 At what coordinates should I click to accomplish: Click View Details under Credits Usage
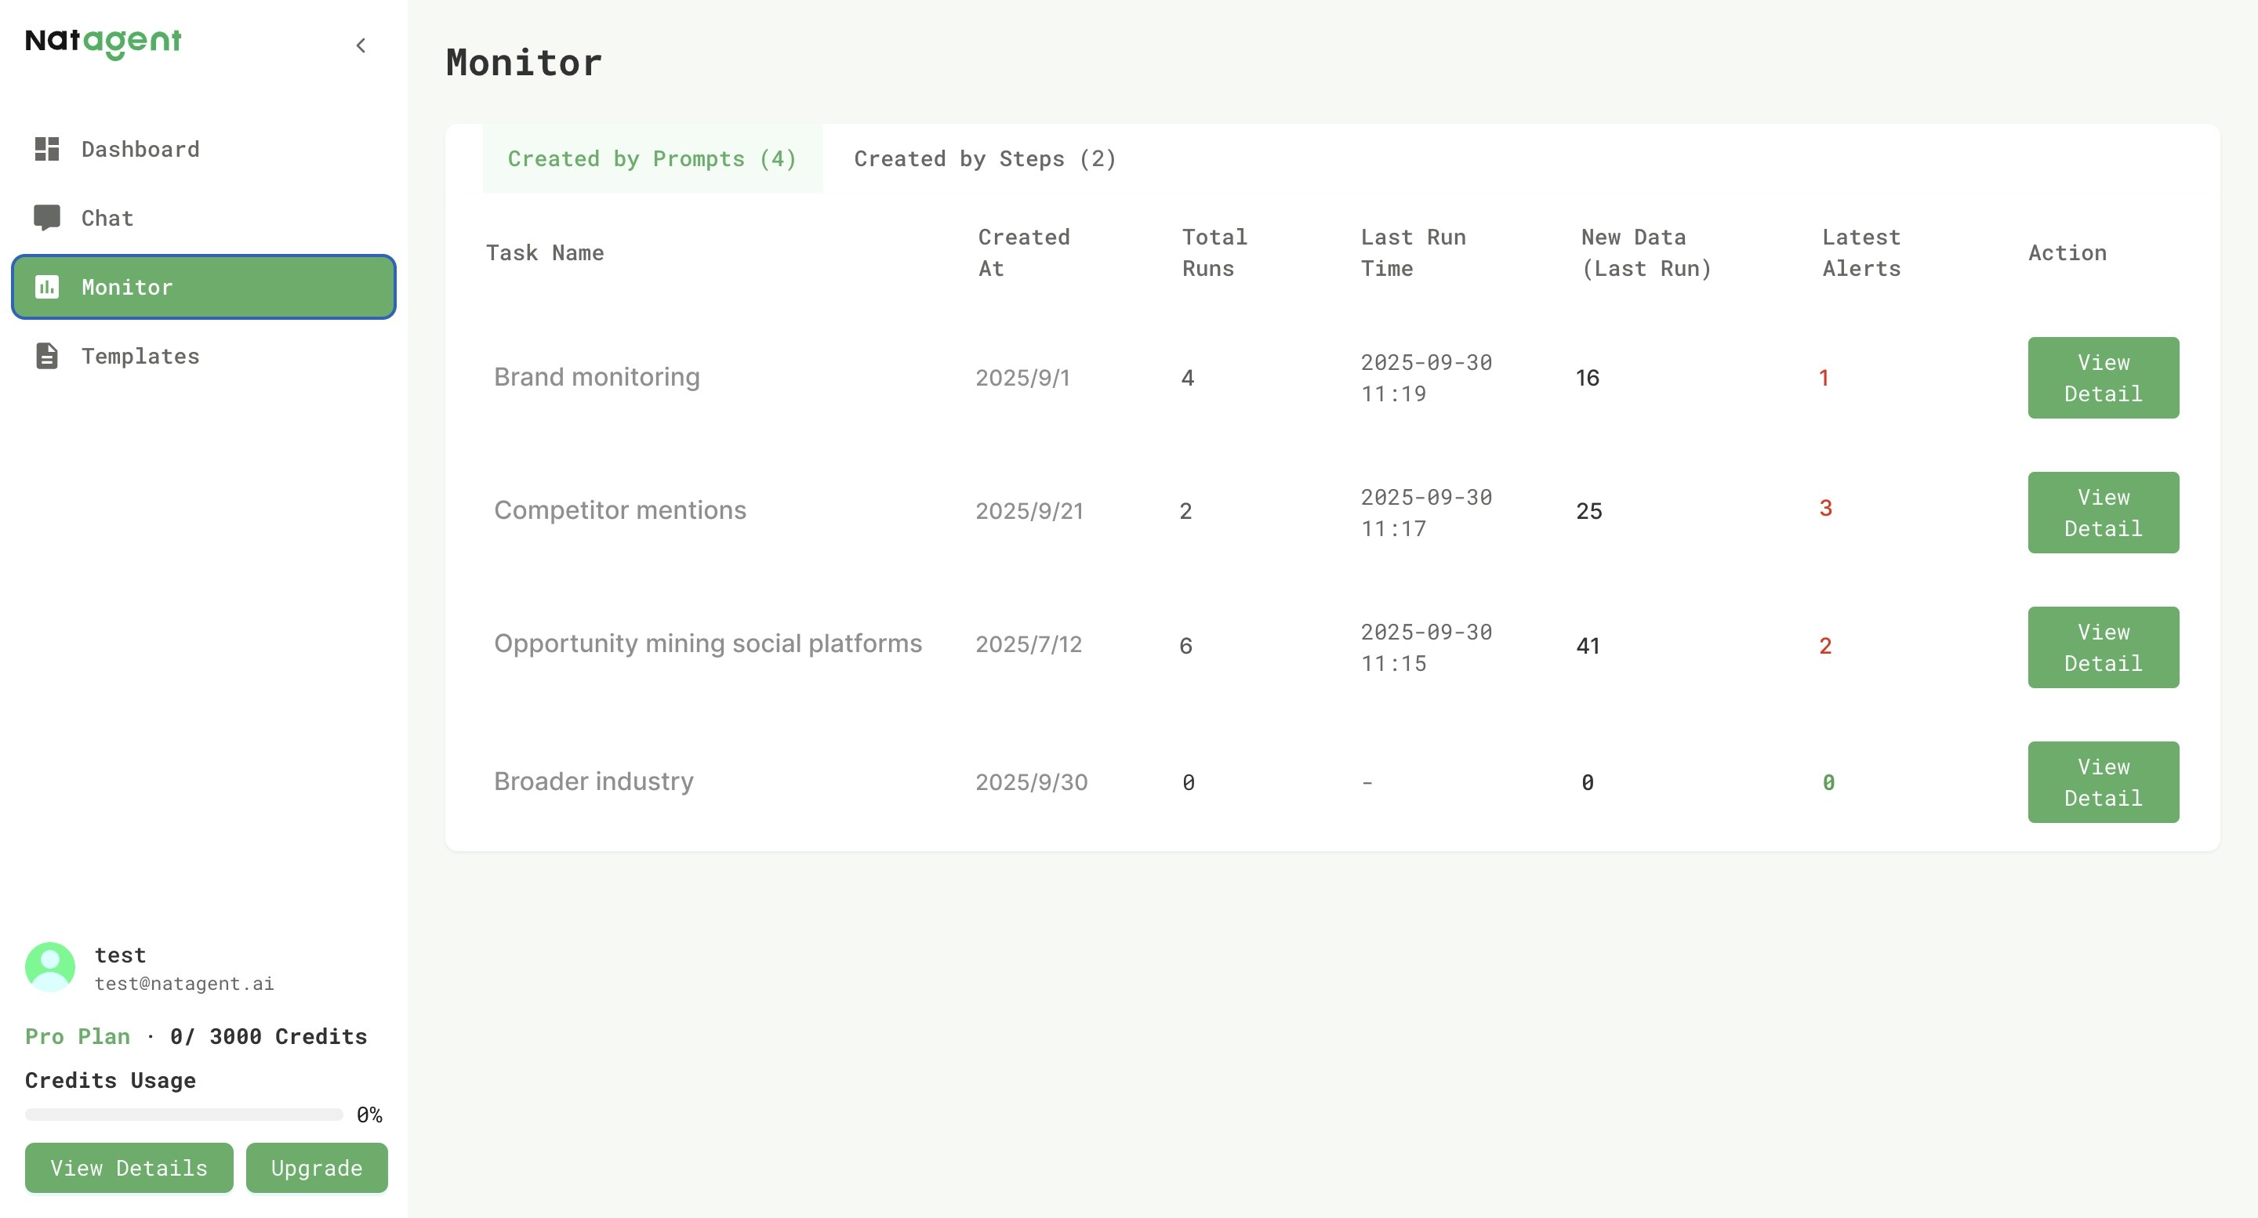click(128, 1168)
